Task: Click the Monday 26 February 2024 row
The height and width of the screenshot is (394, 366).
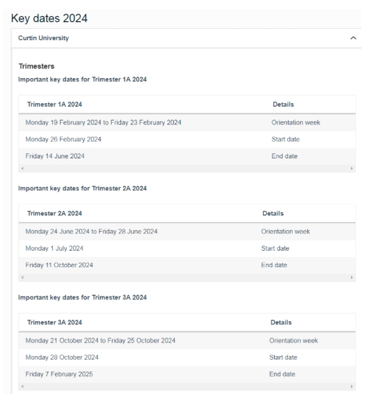Action: pyautogui.click(x=187, y=139)
